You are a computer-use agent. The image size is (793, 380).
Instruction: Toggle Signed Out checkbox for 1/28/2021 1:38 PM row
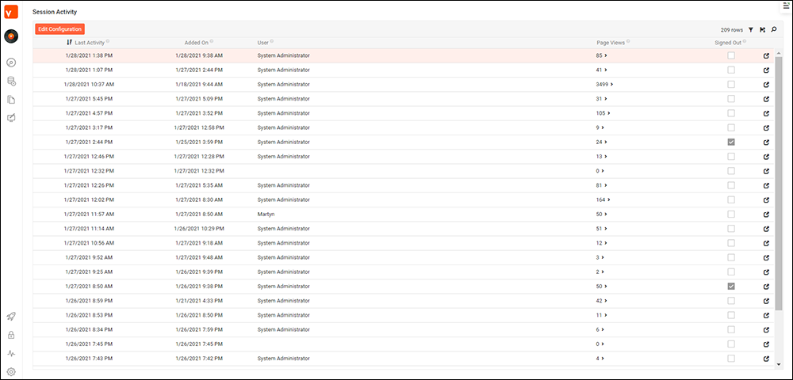click(x=731, y=56)
